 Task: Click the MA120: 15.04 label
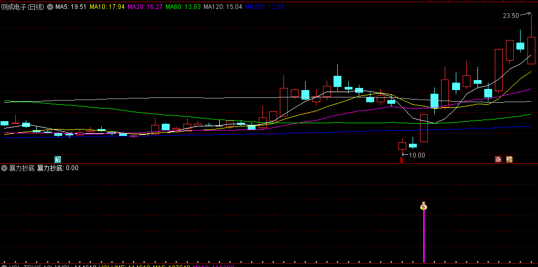pos(223,6)
